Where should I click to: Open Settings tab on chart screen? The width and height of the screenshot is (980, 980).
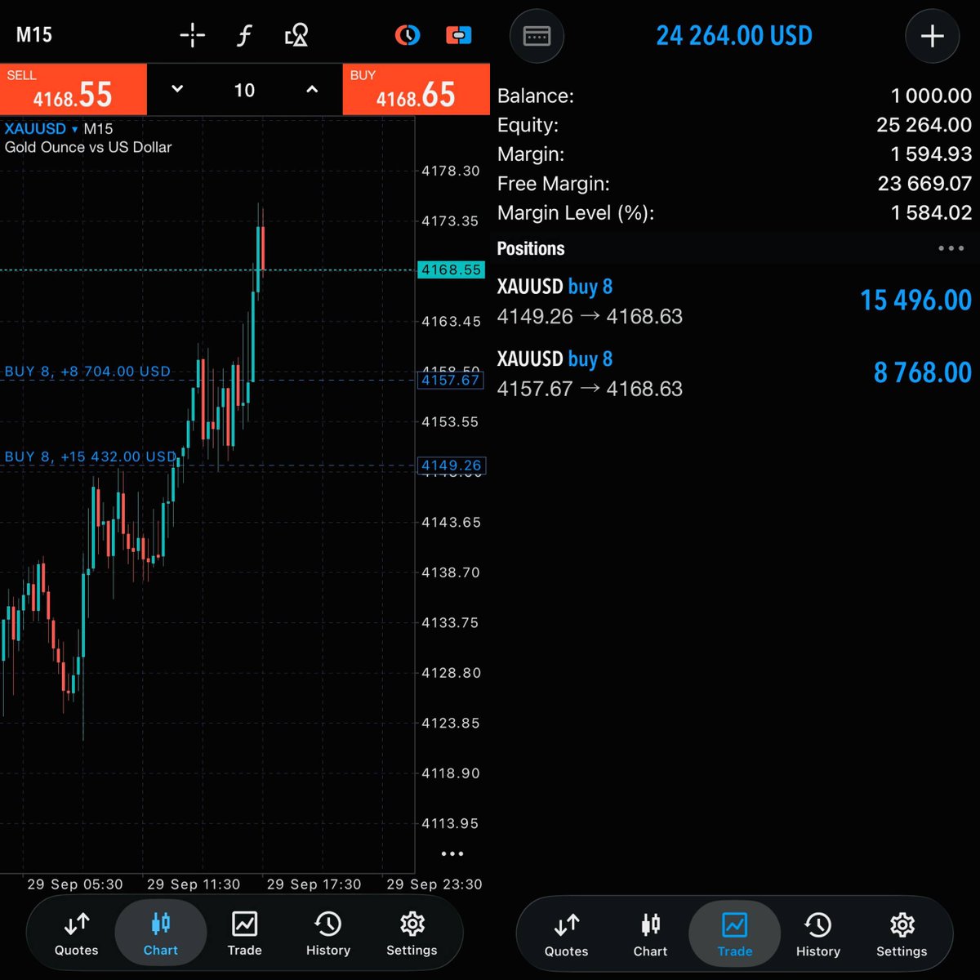tap(412, 934)
